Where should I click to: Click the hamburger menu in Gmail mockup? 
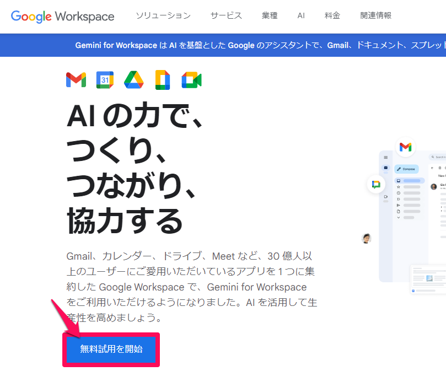[x=386, y=157]
